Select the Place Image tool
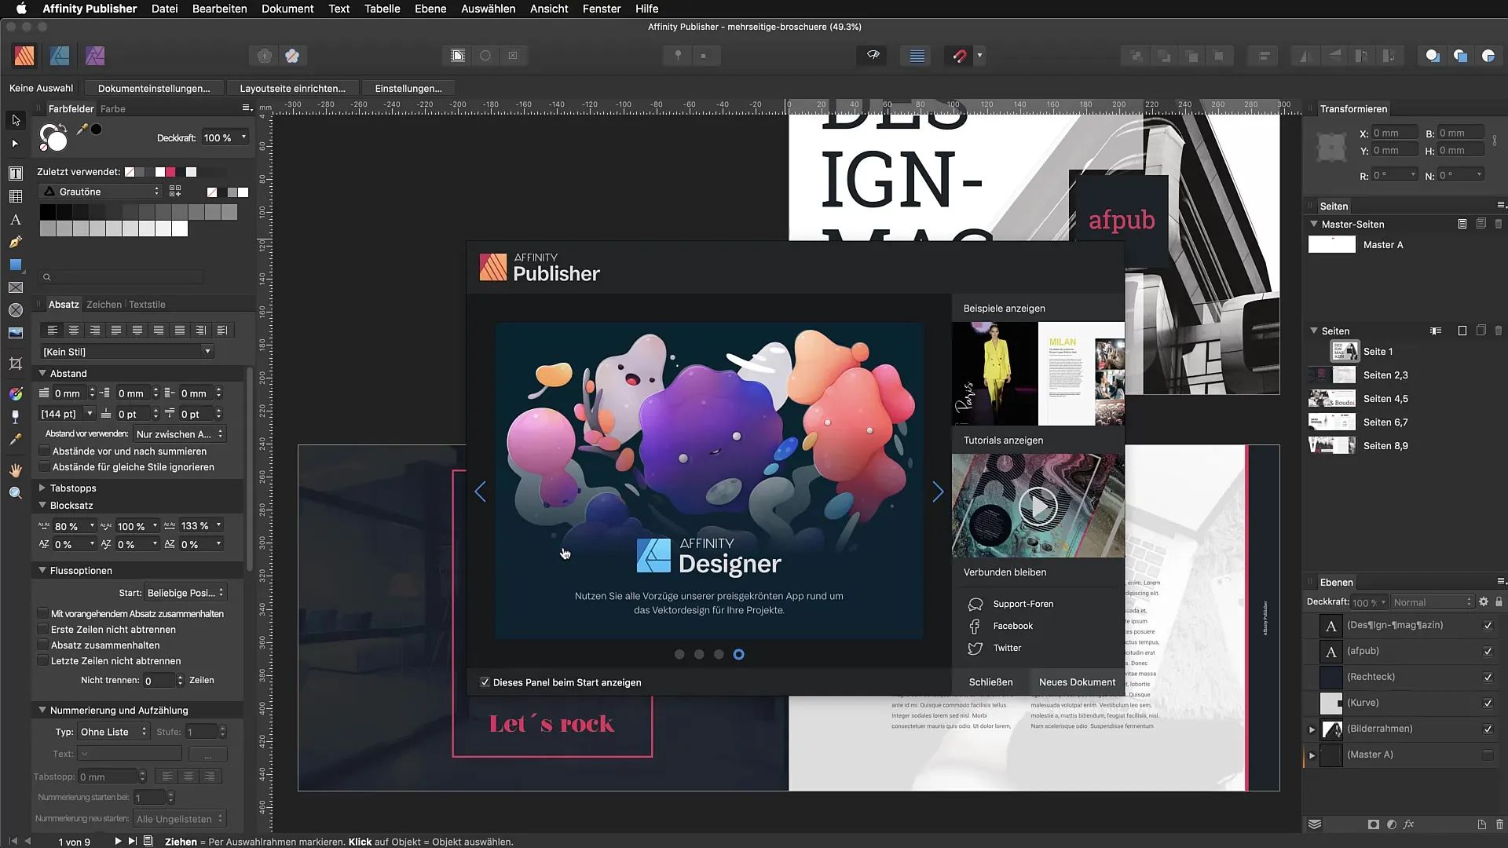The image size is (1508, 848). pyautogui.click(x=16, y=333)
